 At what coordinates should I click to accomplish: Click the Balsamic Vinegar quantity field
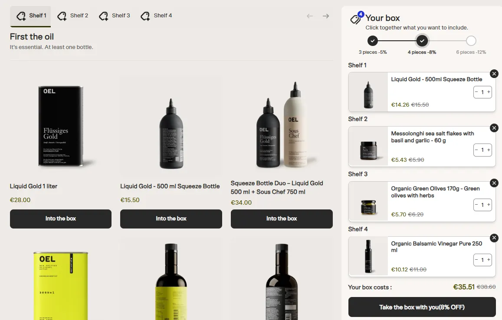(x=482, y=260)
